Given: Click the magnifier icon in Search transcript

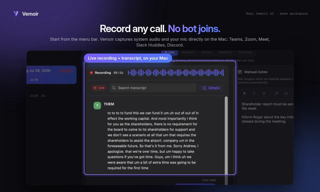Looking at the screenshot, I should [114, 88].
